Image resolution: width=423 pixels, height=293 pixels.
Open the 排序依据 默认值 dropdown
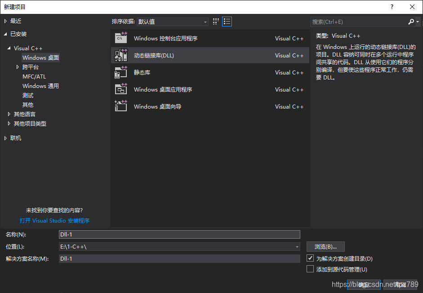[172, 22]
